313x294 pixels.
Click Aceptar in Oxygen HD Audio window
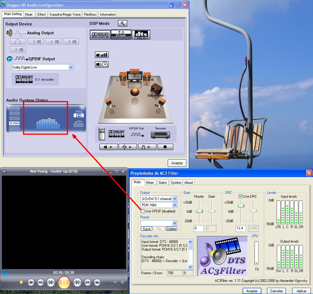(x=177, y=163)
